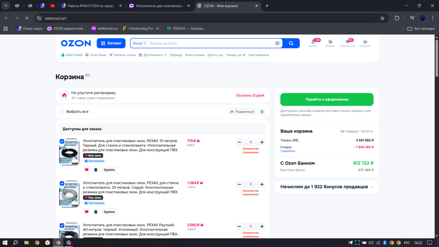Stop loading the page
This screenshot has height=247, width=439.
pos(26,18)
